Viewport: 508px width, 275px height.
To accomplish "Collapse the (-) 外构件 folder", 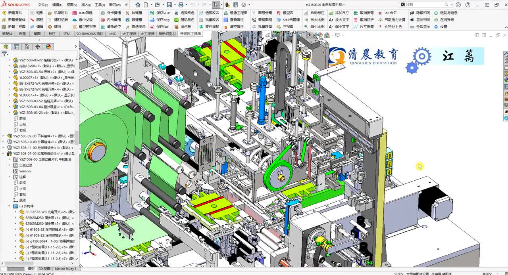I will pyautogui.click(x=10, y=206).
